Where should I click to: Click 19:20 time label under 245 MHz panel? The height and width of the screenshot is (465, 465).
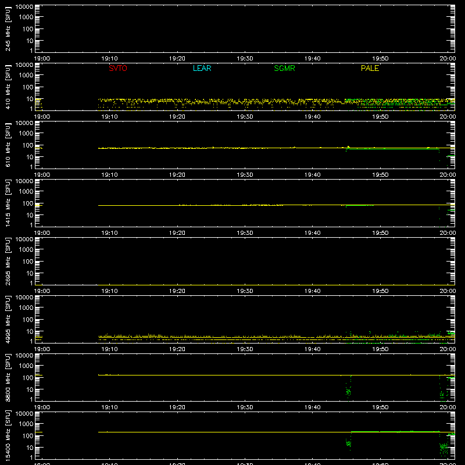tap(177, 59)
